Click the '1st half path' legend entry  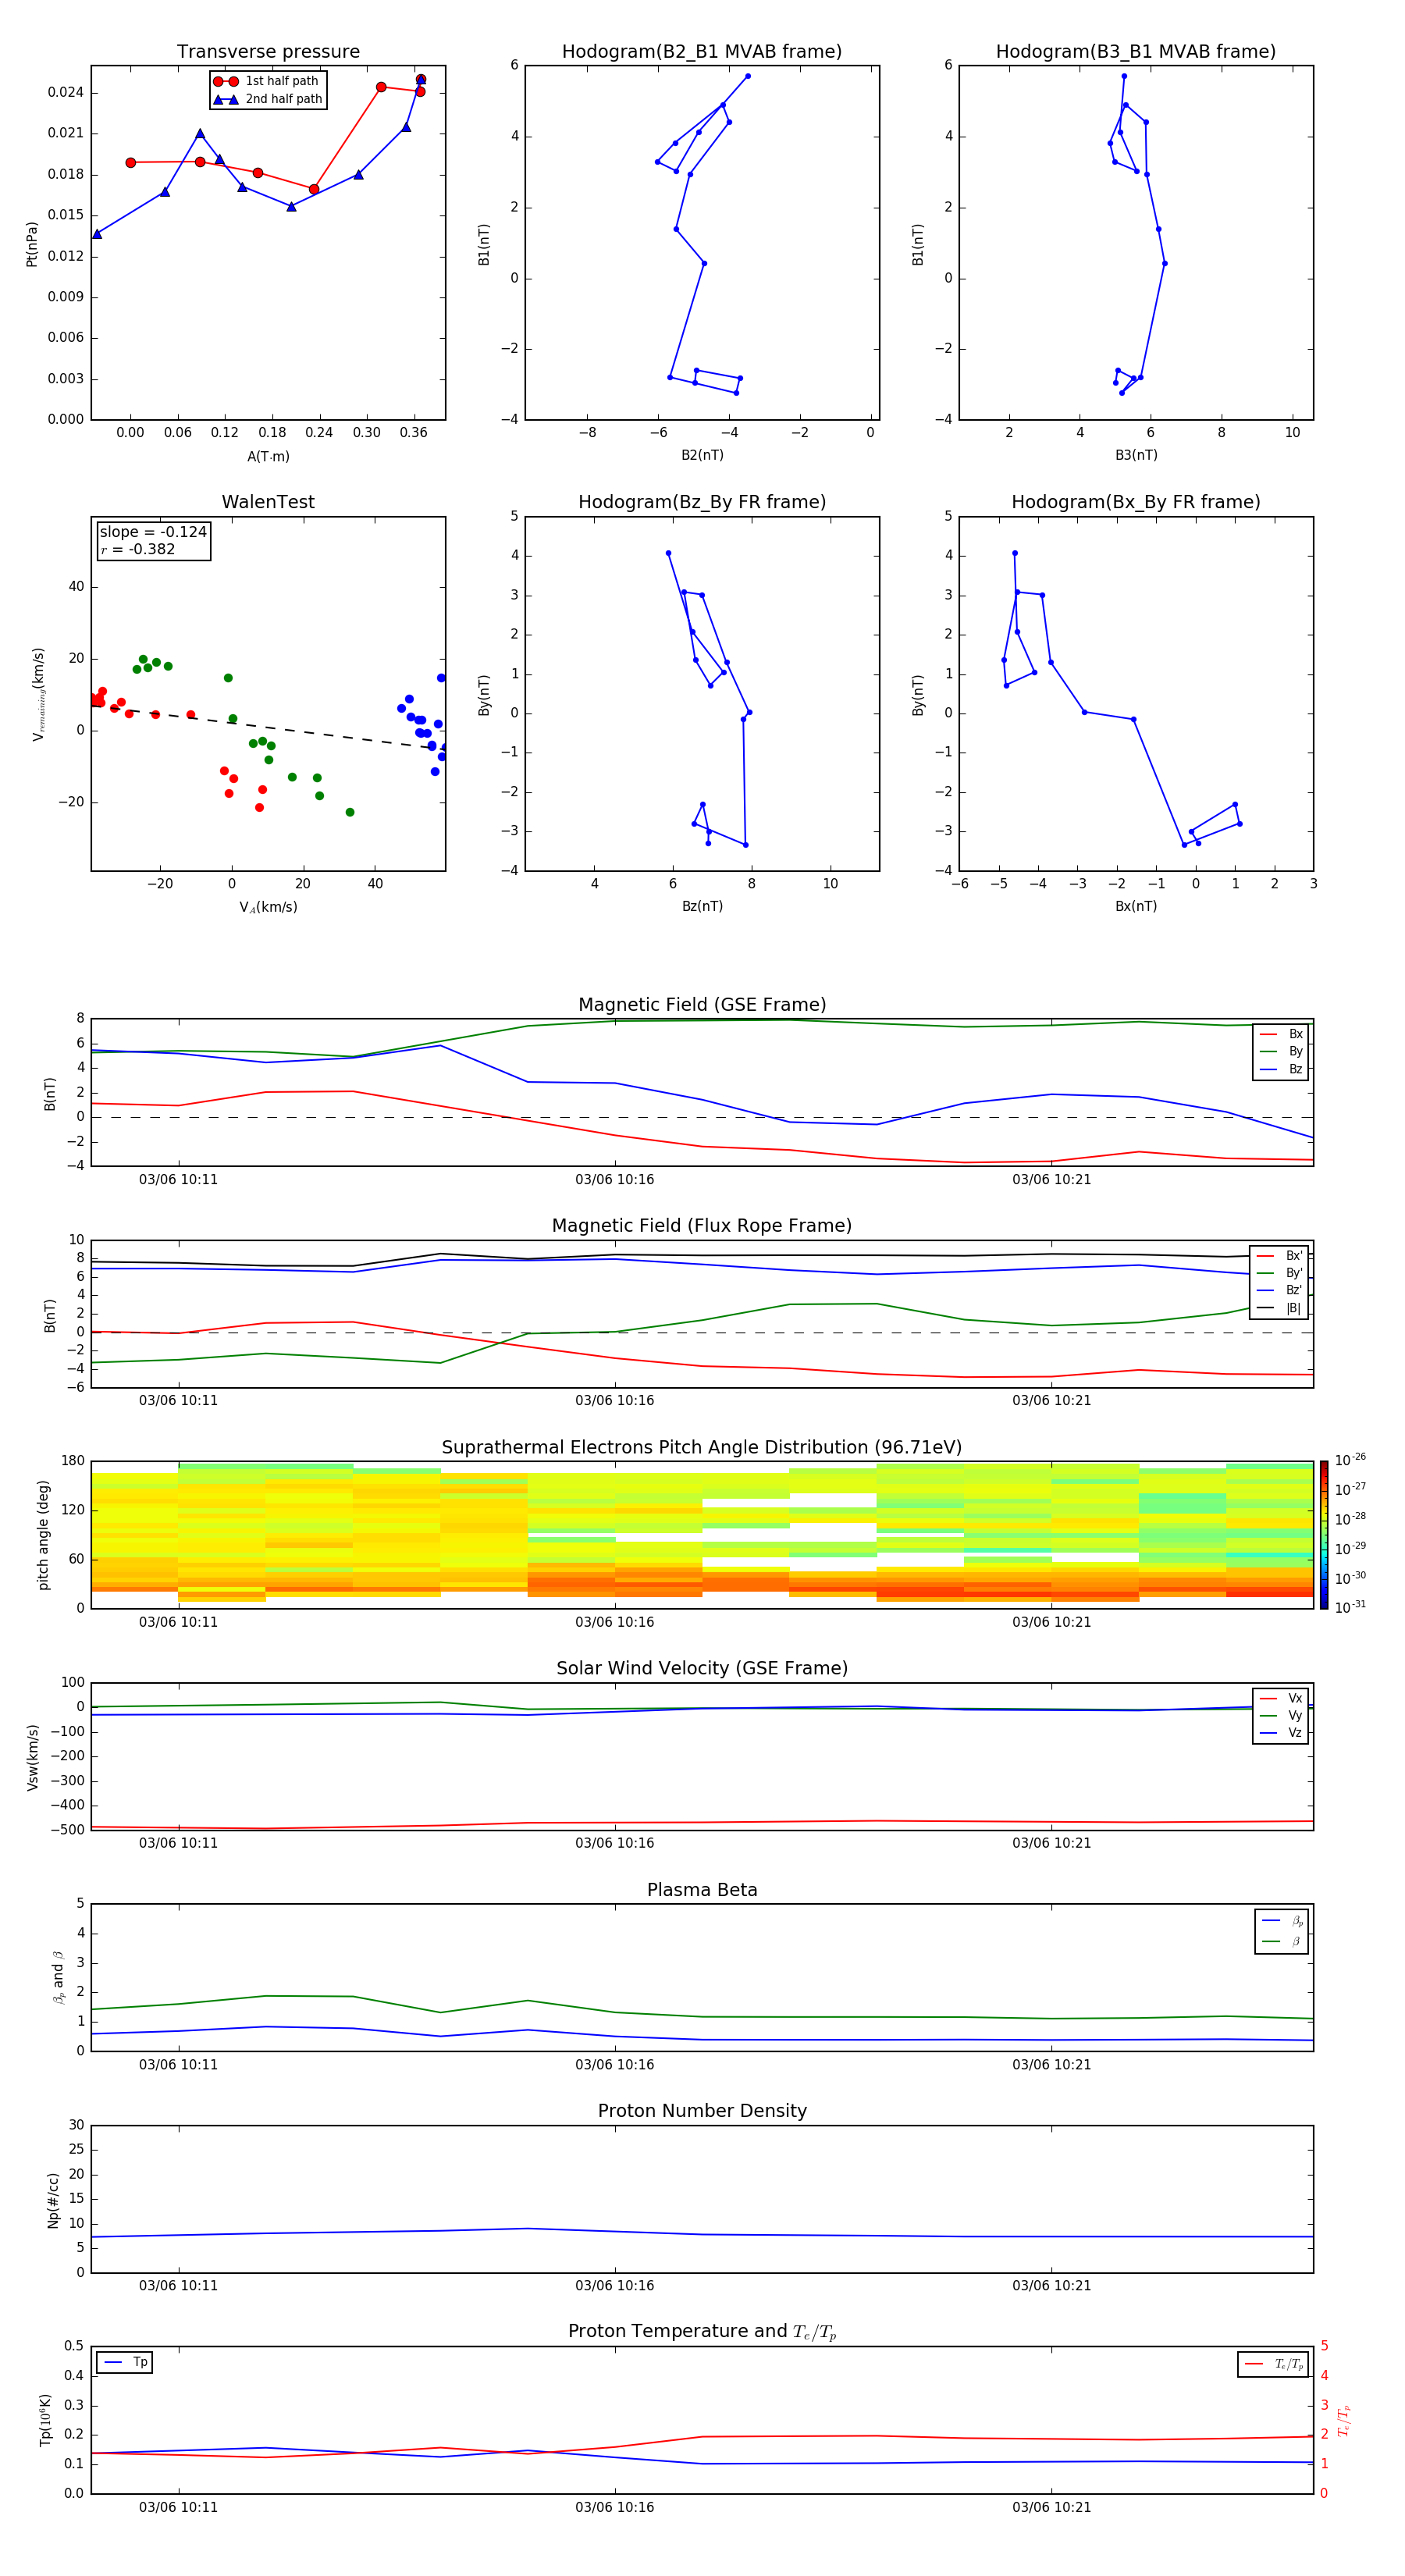click(x=267, y=81)
